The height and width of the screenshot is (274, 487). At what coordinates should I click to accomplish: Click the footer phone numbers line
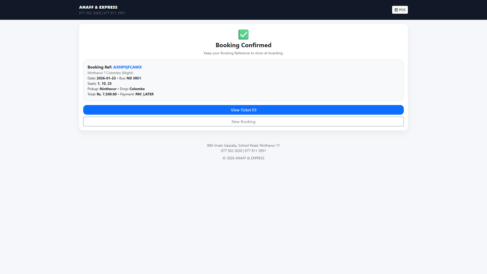click(243, 151)
